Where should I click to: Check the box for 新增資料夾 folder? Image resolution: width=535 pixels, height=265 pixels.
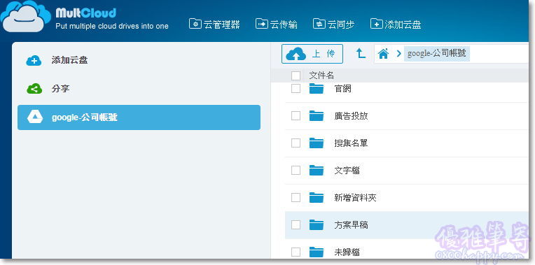[x=296, y=198]
